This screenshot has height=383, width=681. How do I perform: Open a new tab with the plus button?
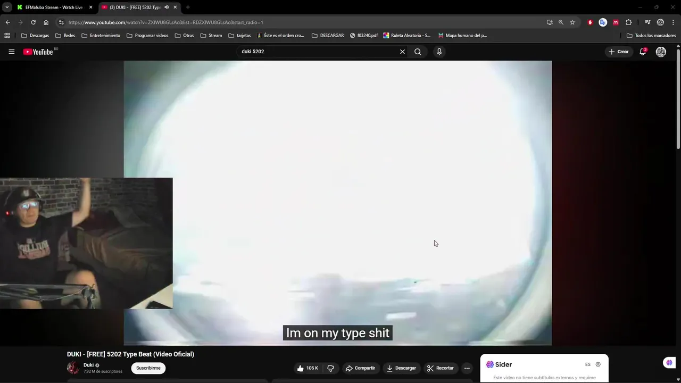coord(188,7)
